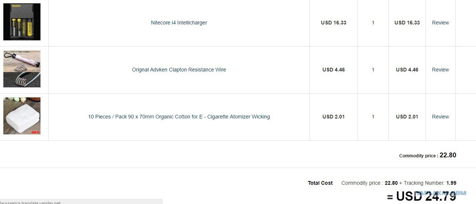476x204 pixels.
Task: Review the Nitecore i4 Intellicharger order
Action: [x=440, y=23]
